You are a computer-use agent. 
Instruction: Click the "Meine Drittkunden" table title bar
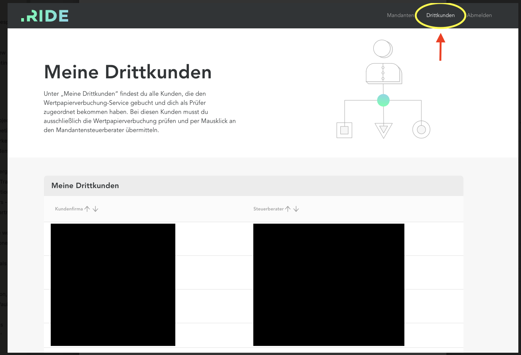[253, 186]
